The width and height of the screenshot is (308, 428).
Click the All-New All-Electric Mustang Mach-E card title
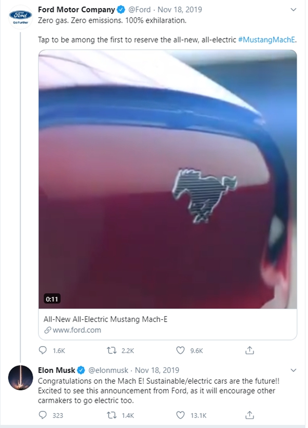[x=106, y=319]
